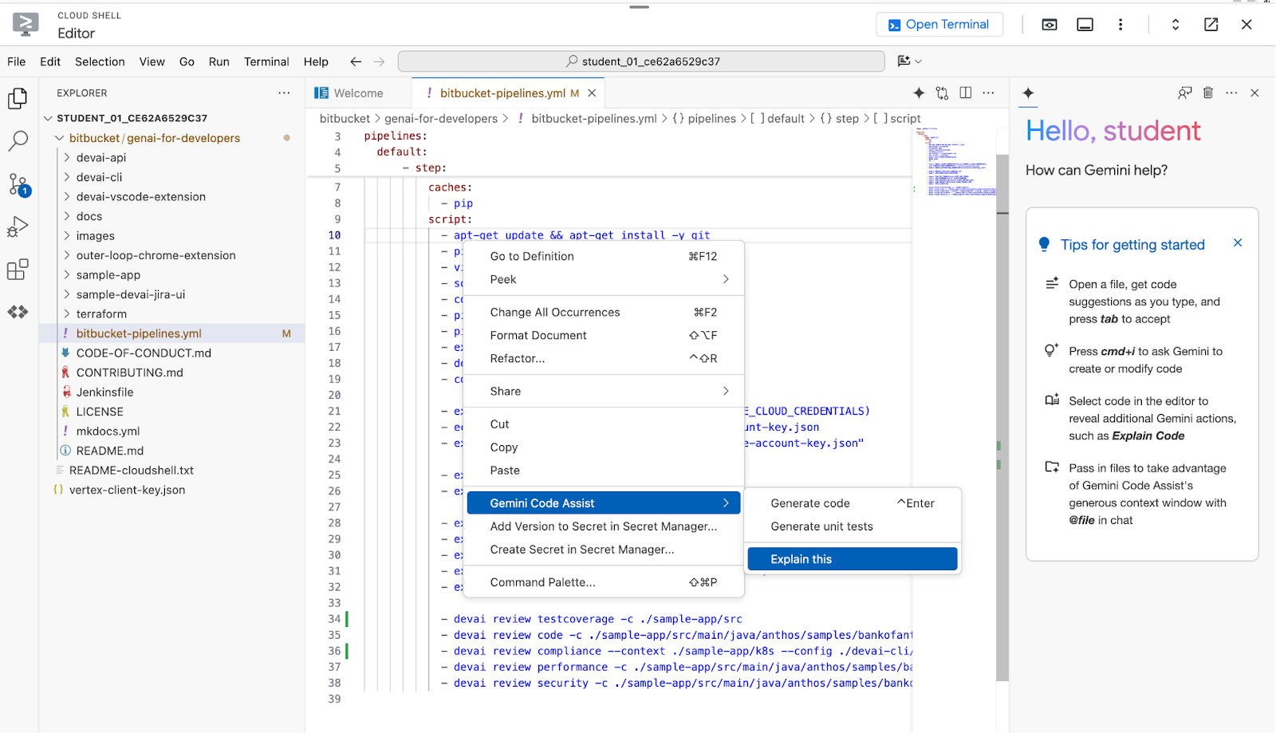Collapse the bitbucket/genai-for-developers folder
This screenshot has height=733, width=1276.
(x=61, y=138)
